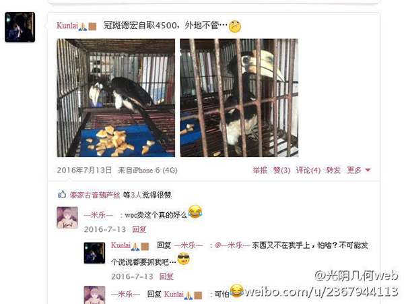404x304 pixels.
Task: Open the 评论(4) comments link
Action: coord(308,170)
